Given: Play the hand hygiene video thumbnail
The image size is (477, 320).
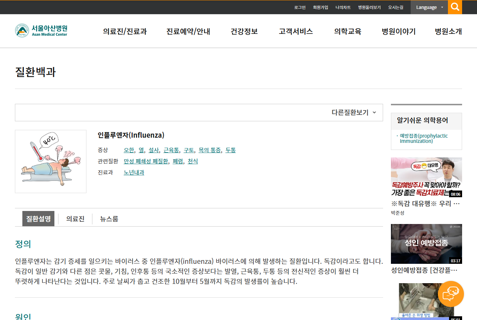Looking at the screenshot, I should [426, 301].
